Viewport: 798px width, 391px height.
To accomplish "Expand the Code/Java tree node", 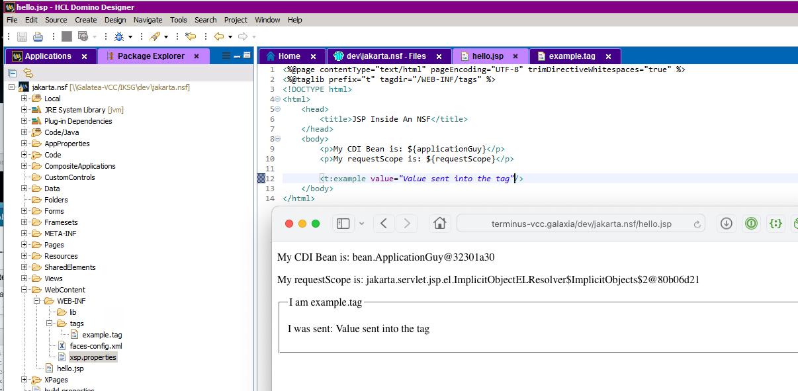I will click(x=24, y=132).
